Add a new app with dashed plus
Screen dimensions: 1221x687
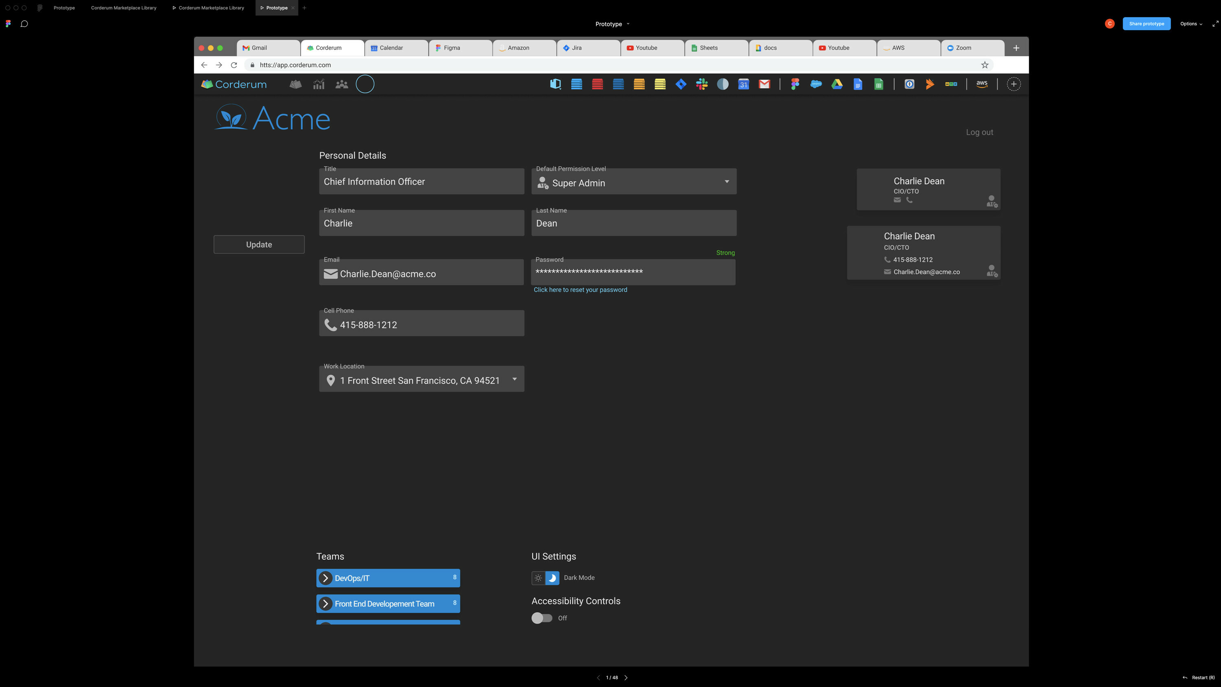[x=1013, y=84]
